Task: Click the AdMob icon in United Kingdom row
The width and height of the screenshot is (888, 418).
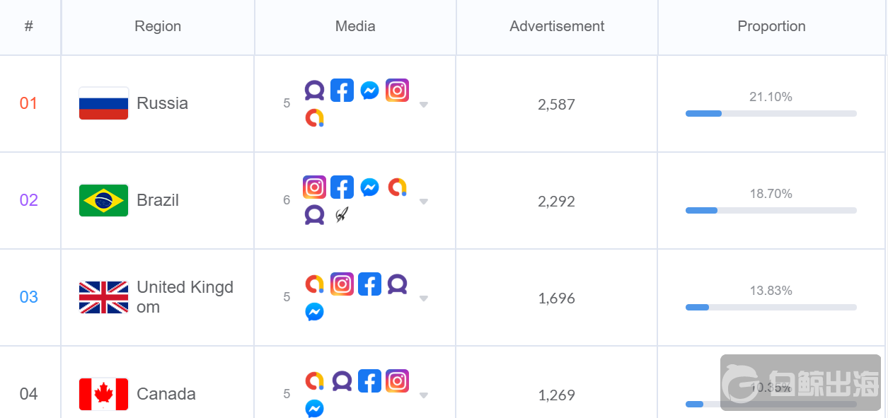Action: click(314, 284)
